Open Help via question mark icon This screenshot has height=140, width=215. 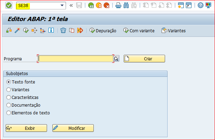(x=201, y=6)
